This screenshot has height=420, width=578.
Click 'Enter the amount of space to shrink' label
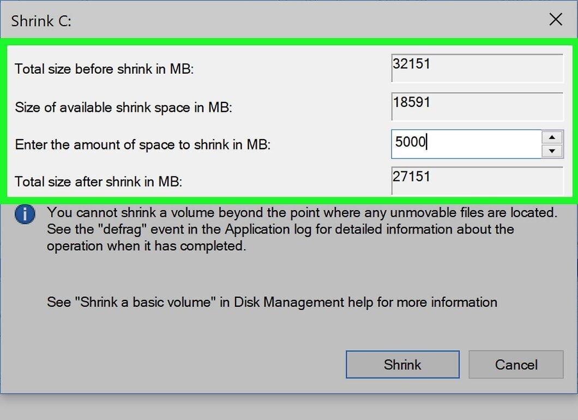tap(143, 144)
